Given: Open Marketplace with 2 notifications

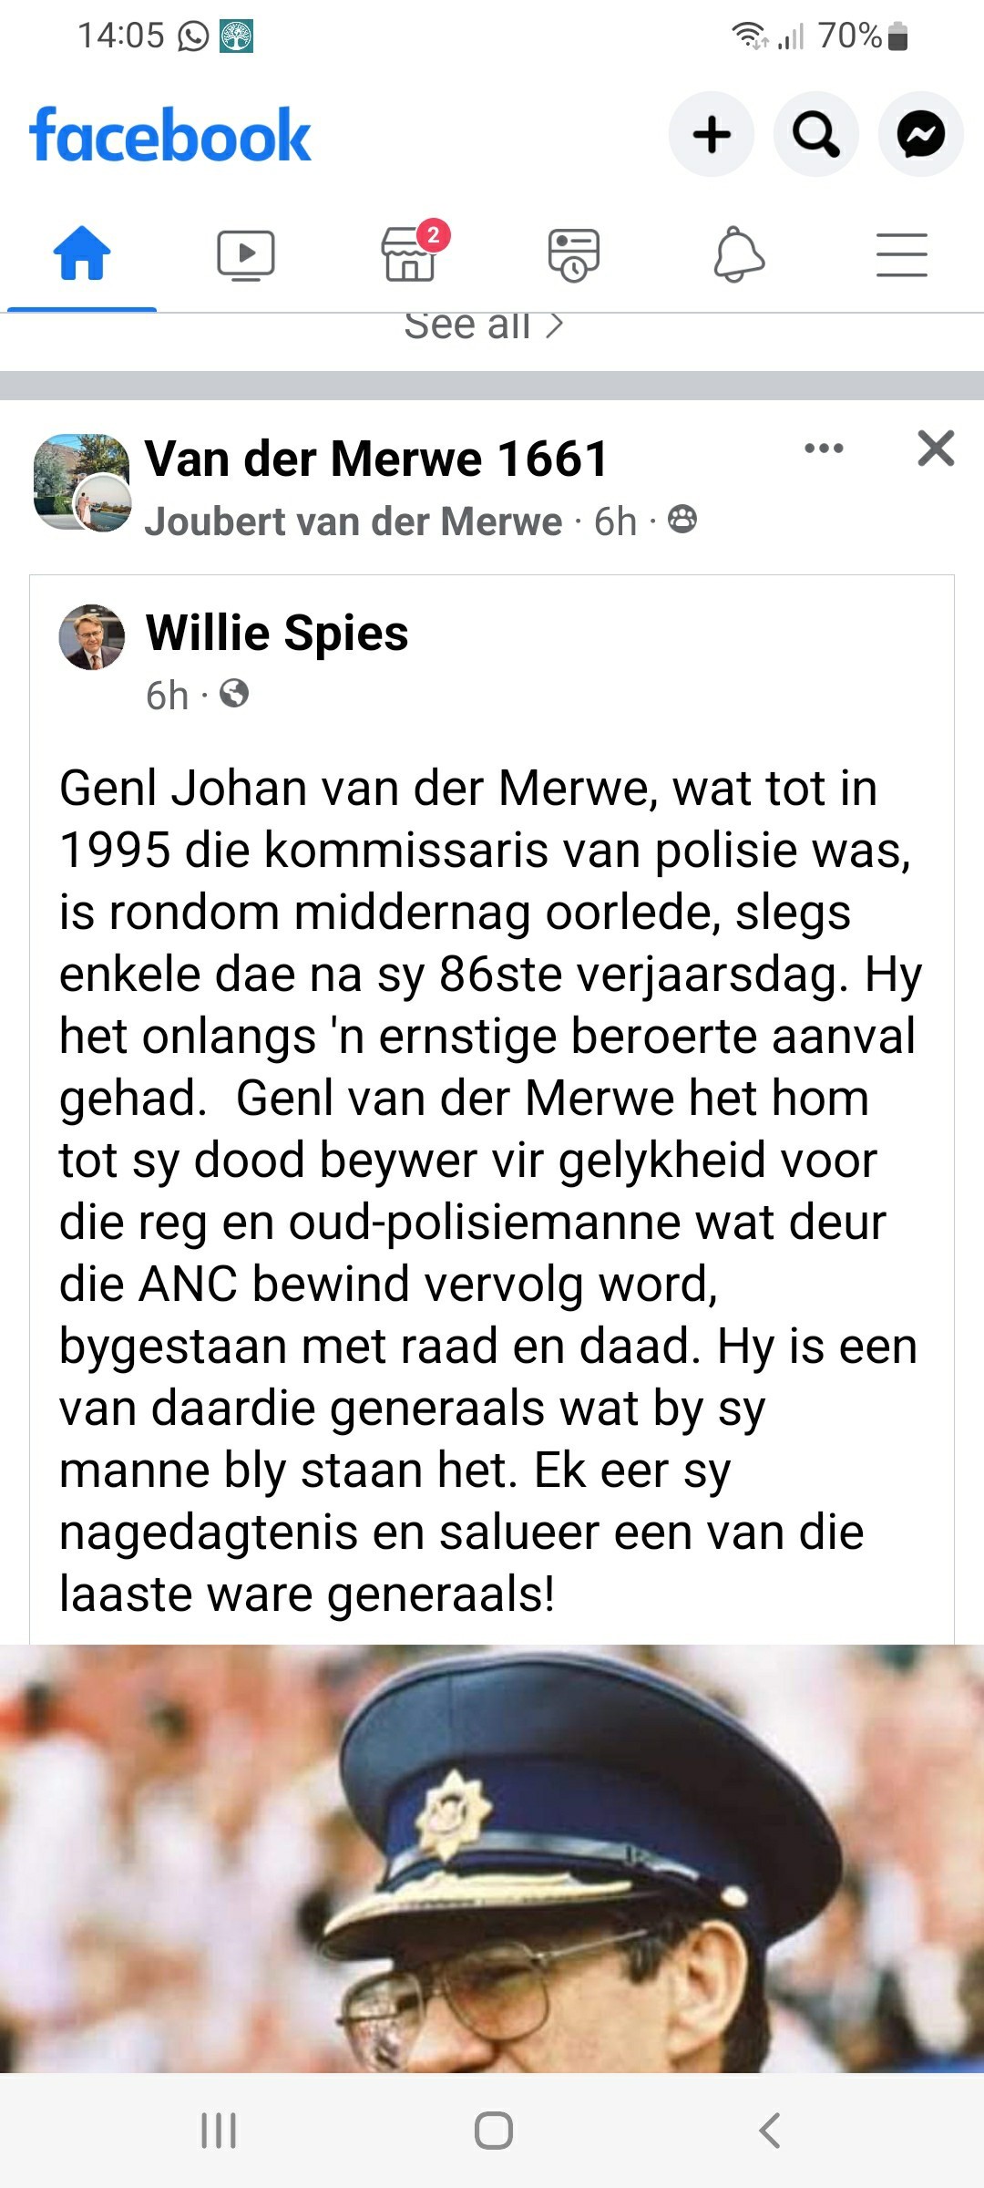Looking at the screenshot, I should pos(411,254).
